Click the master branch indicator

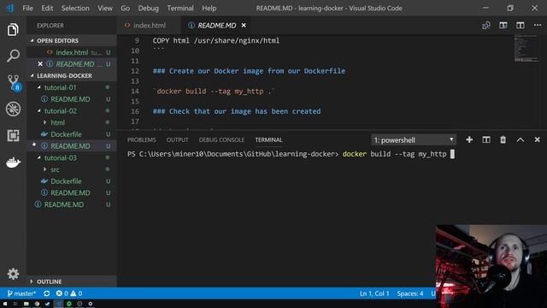21,293
